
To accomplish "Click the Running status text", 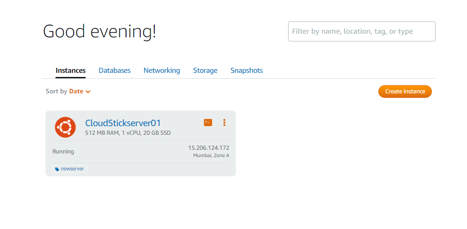I will (x=63, y=152).
